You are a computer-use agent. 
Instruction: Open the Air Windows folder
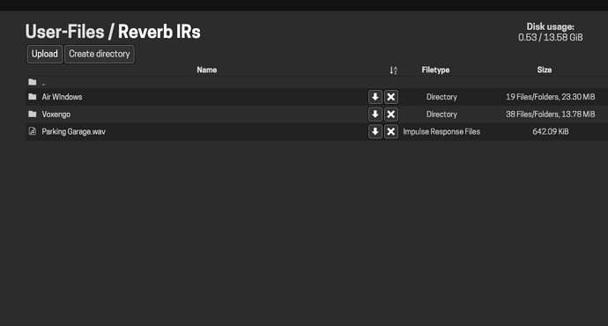pos(62,97)
